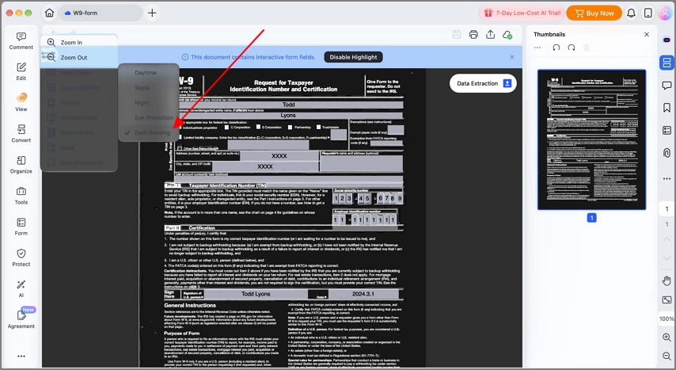Viewport: 676px width, 370px height.
Task: Open the Form tool in left sidebar
Action: (x=21, y=227)
